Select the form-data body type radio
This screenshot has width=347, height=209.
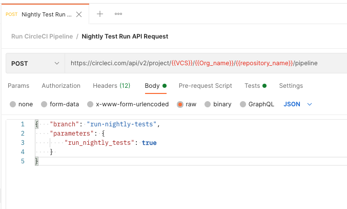(x=44, y=104)
